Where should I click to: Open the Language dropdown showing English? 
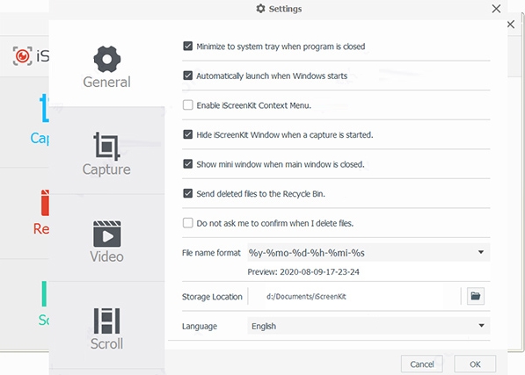click(368, 326)
